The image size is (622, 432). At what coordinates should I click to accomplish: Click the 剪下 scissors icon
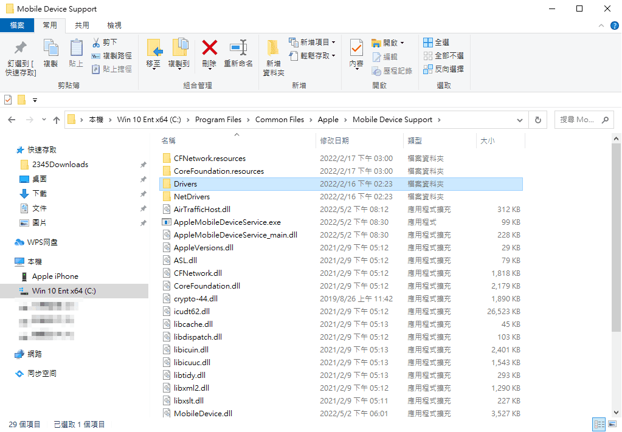96,43
